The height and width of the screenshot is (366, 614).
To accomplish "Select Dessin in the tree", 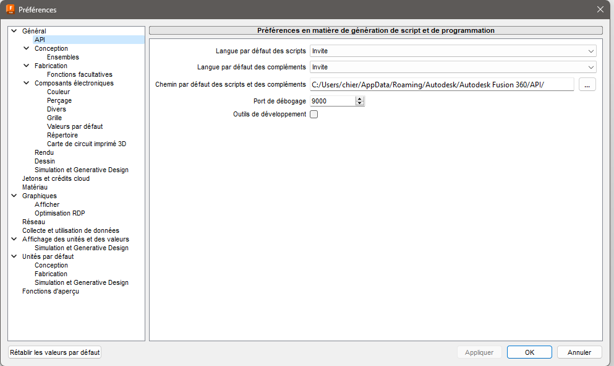I will tap(45, 161).
